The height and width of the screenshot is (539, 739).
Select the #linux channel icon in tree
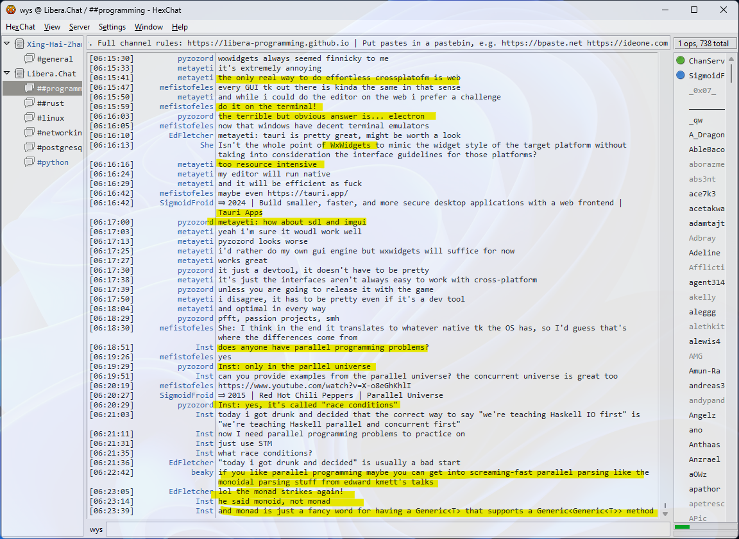30,118
